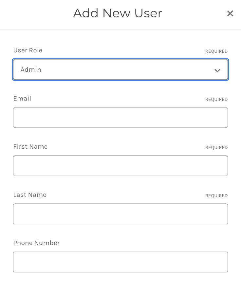The width and height of the screenshot is (241, 283).
Task: Click the Add New User heading
Action: coord(118,13)
